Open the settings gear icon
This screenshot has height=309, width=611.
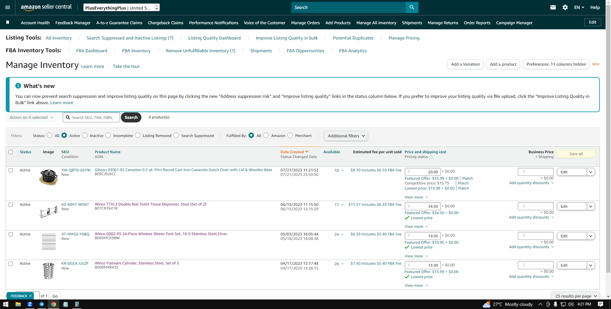point(565,7)
